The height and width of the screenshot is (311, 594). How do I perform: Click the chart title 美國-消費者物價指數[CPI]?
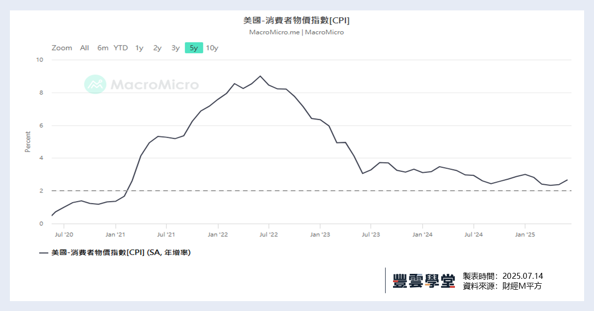click(297, 20)
